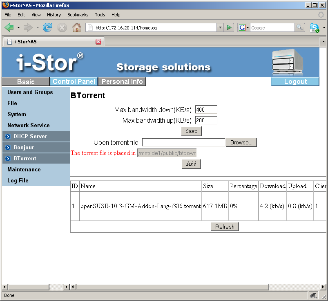Open the tab list dropdown arrow

[324, 41]
